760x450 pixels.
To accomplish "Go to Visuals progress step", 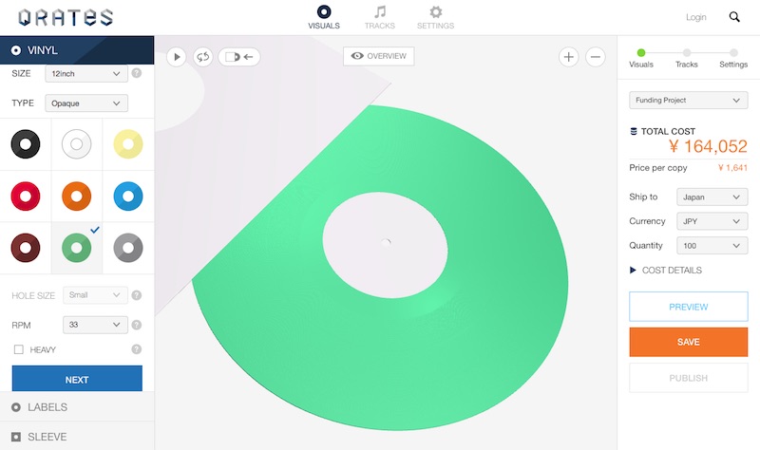I will point(640,58).
